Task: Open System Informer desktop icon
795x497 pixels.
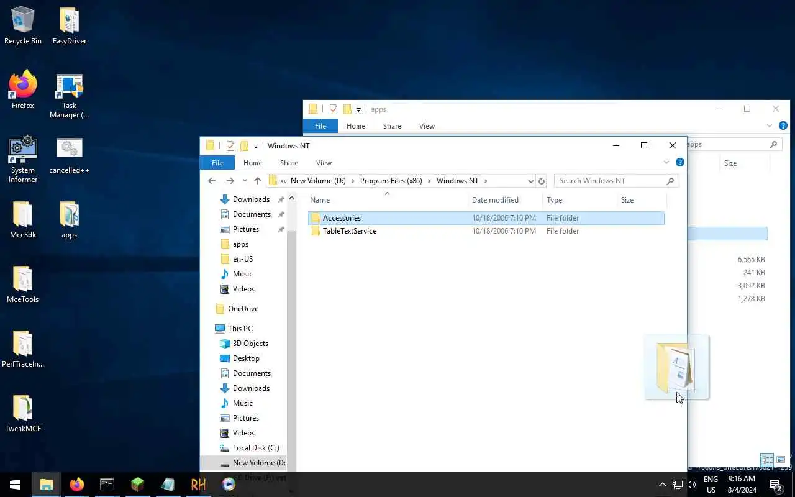Action: 23,158
